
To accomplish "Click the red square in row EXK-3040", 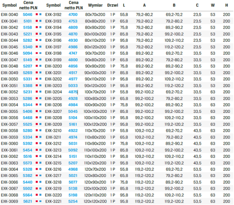I will tap(37, 14).
